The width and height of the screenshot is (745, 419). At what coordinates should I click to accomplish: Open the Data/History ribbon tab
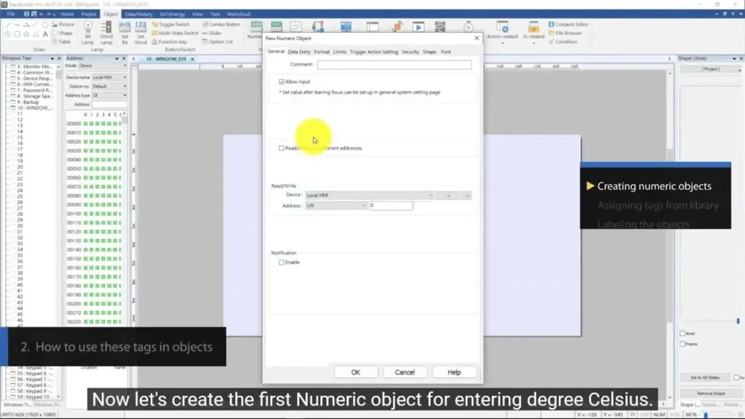[x=138, y=14]
